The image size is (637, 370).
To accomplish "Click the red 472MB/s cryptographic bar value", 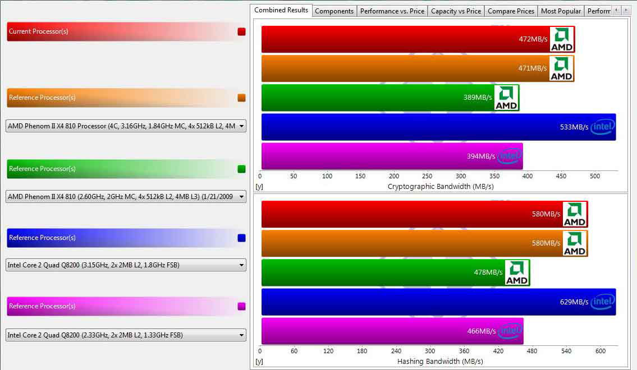I will pyautogui.click(x=533, y=39).
